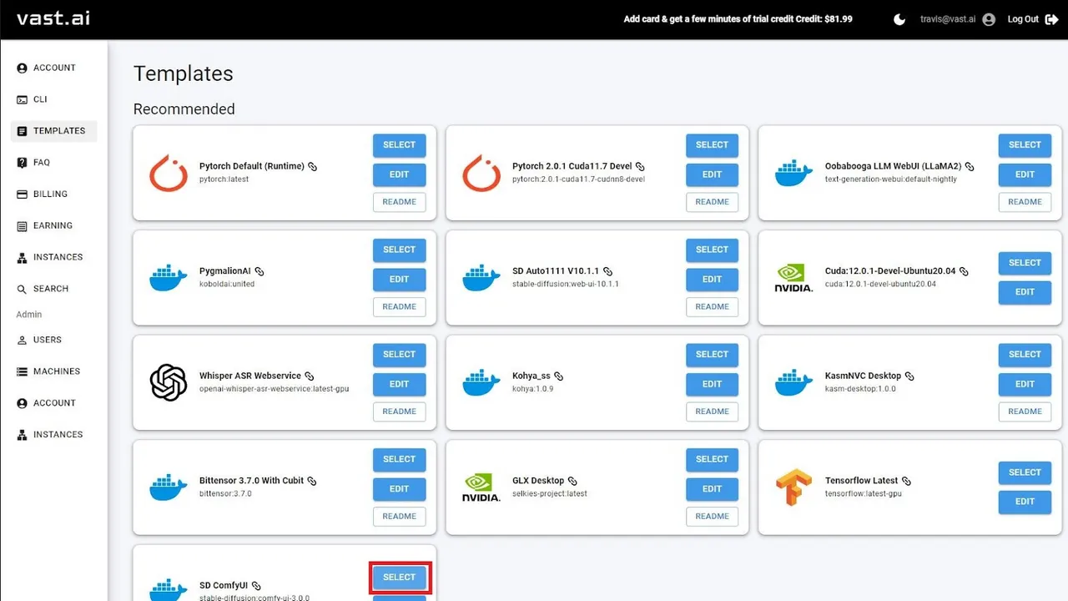Image resolution: width=1068 pixels, height=601 pixels.
Task: Click the OpenAI logo on Whisper ASR card
Action: pos(169,382)
